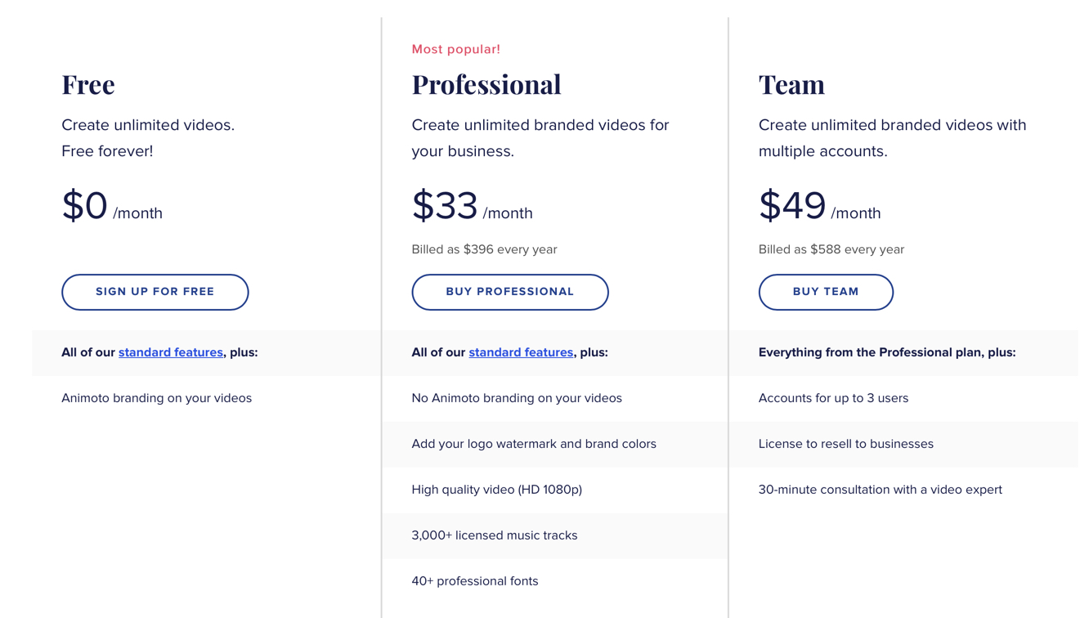This screenshot has width=1089, height=618.
Task: Select 'Billed as $396 every year' text
Action: coord(484,249)
